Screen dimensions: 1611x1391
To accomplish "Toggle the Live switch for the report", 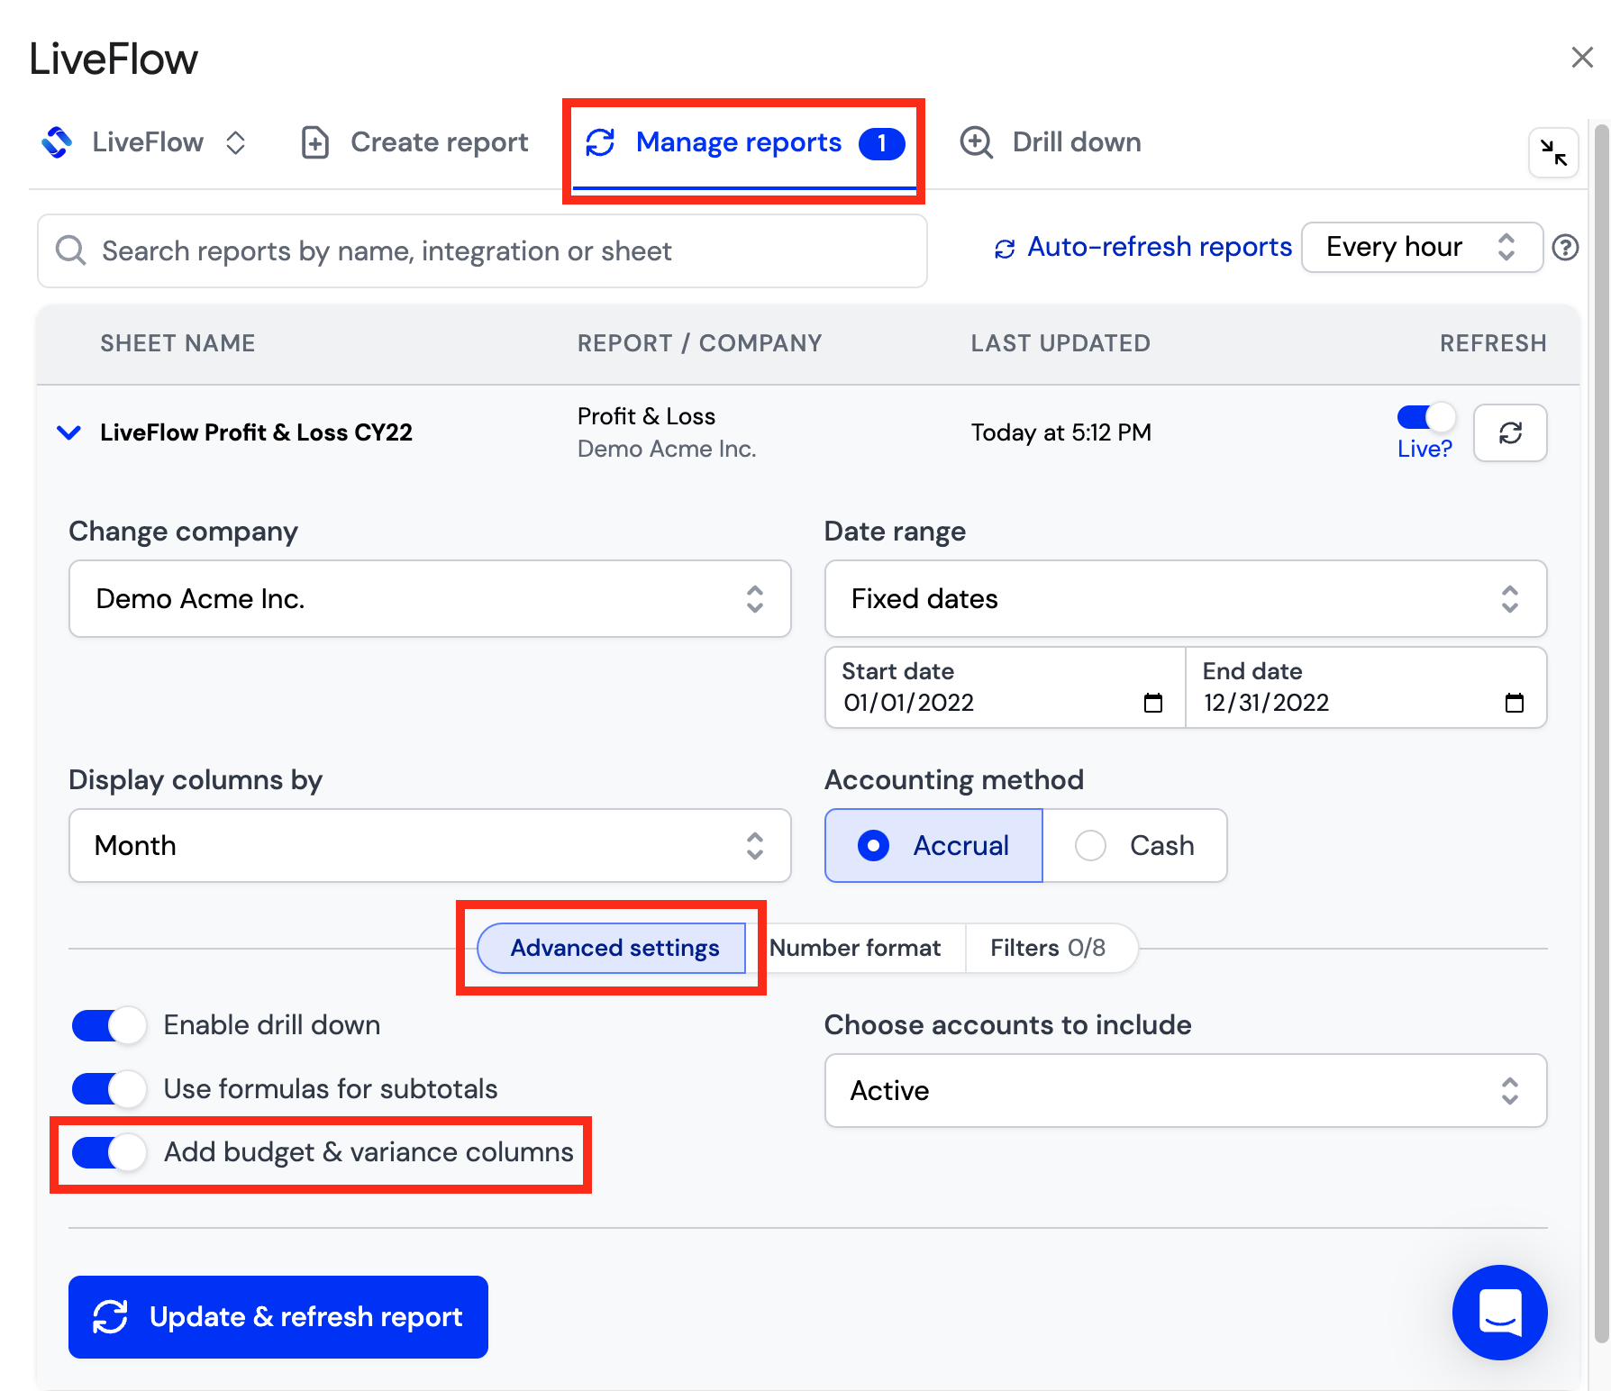I will pyautogui.click(x=1425, y=417).
